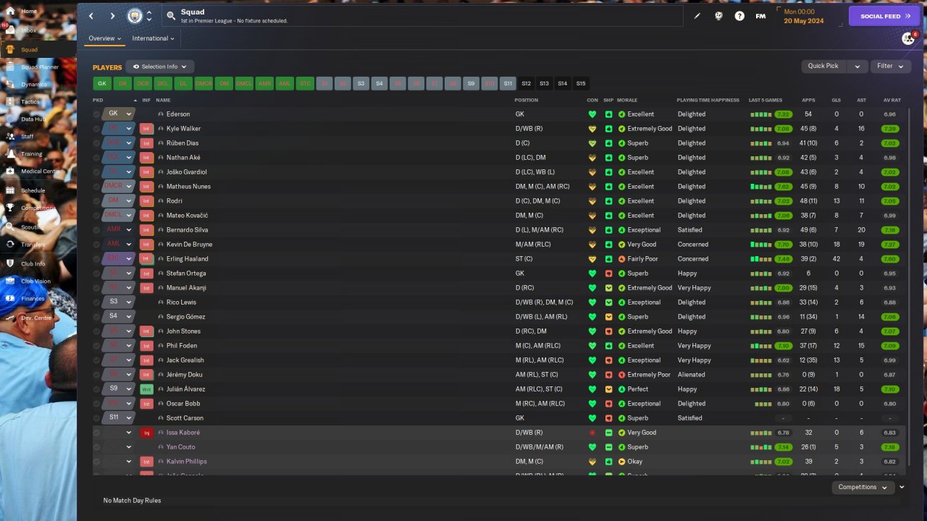Screen dimensions: 927x521
Task: Select the S12 substitute slot pill
Action: 526,83
